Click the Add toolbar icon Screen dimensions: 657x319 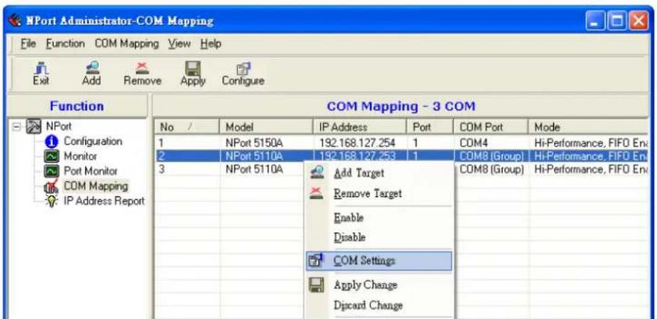pyautogui.click(x=91, y=67)
